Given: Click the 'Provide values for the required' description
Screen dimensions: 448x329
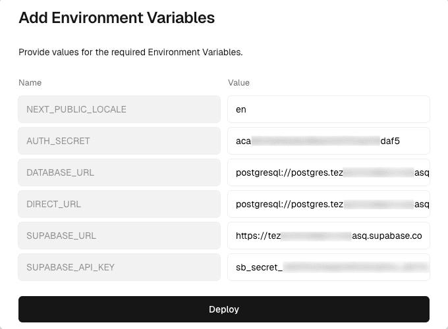Looking at the screenshot, I should point(130,52).
